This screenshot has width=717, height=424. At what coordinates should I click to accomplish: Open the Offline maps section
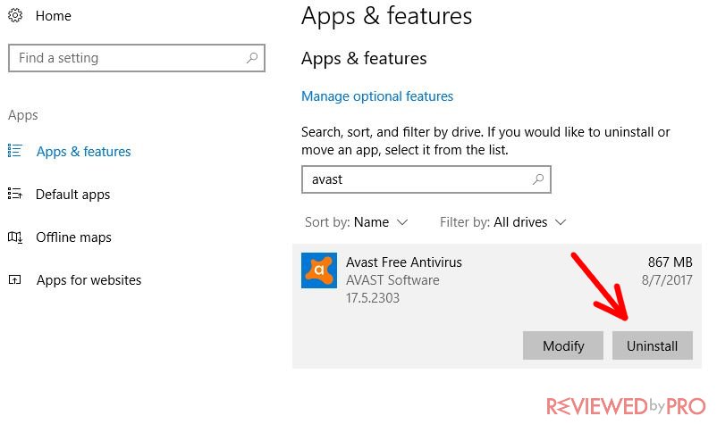(x=73, y=237)
